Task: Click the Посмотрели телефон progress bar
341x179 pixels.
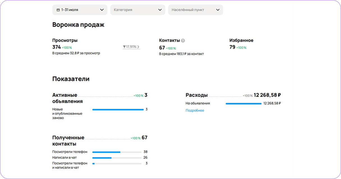Action: pyautogui.click(x=117, y=152)
